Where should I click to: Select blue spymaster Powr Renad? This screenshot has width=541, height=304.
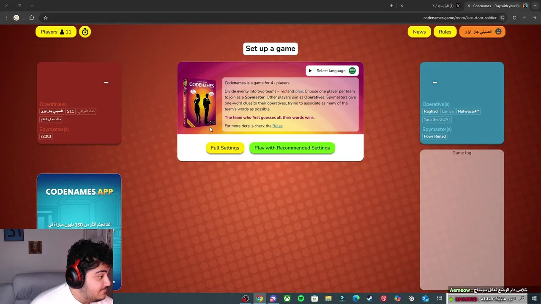click(435, 136)
